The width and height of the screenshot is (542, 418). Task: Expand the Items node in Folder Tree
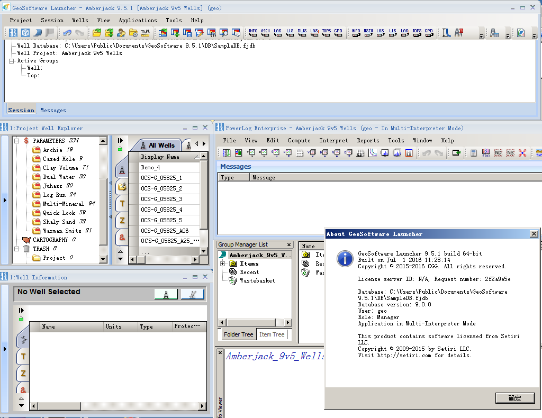tap(223, 263)
